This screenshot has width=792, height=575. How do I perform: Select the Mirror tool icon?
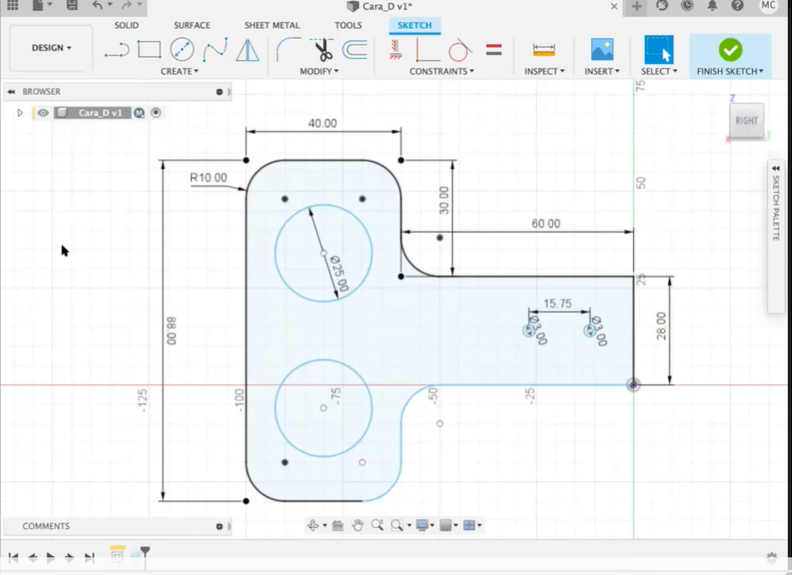tap(247, 50)
